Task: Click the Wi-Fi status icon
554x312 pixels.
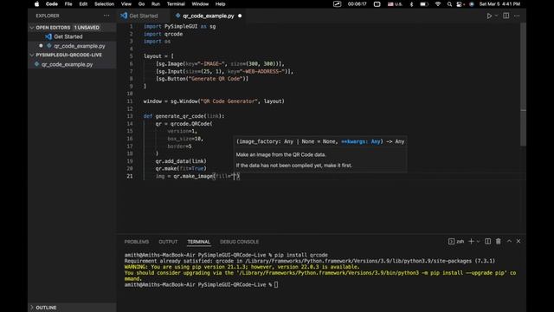Action: click(x=438, y=4)
